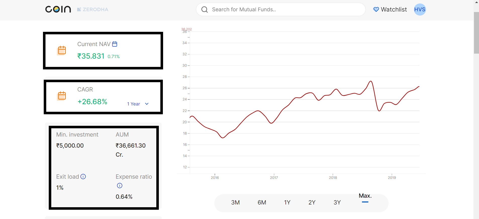Screen dimensions: 479x219
Task: Click the calendar icon next to Current NAV
Action: (115, 44)
